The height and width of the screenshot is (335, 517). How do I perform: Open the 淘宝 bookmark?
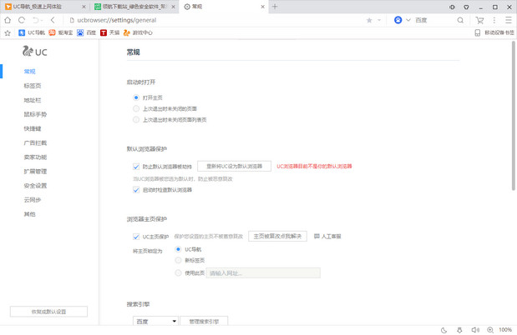click(61, 32)
